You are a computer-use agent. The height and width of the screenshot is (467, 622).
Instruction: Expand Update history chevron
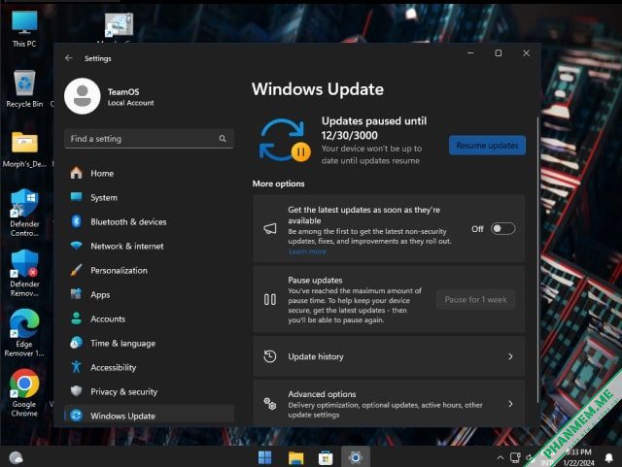pos(510,356)
